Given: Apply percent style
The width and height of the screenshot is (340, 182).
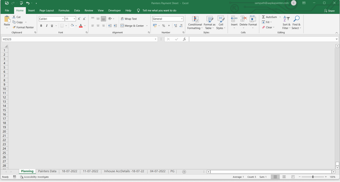Looking at the screenshot, I should 163,25.
